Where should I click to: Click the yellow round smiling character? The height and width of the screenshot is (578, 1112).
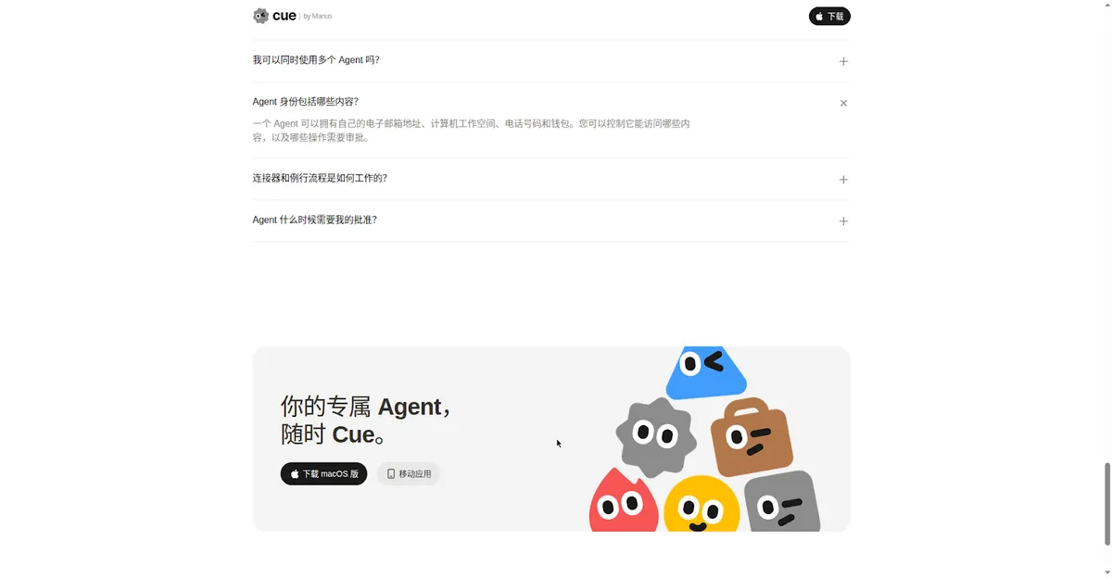[x=701, y=505]
